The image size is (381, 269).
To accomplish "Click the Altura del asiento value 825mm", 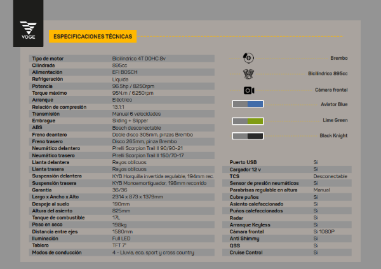I will [121, 211].
